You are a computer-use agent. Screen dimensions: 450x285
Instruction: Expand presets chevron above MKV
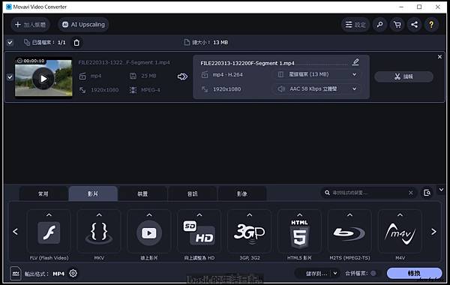[99, 214]
